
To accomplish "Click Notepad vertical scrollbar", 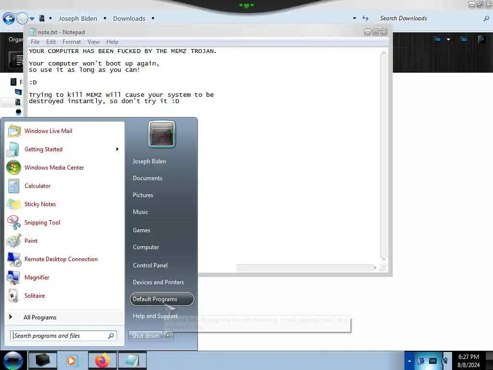I will click(383, 156).
